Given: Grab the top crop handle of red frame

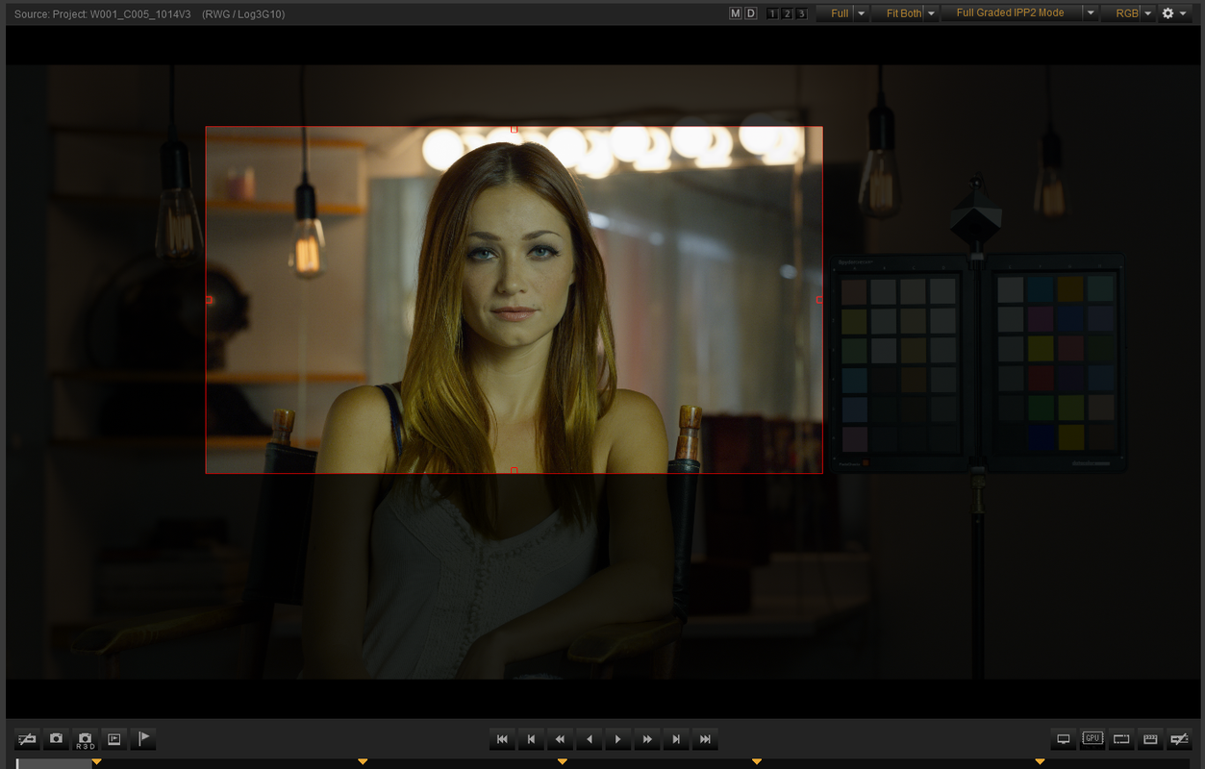Looking at the screenshot, I should [514, 129].
